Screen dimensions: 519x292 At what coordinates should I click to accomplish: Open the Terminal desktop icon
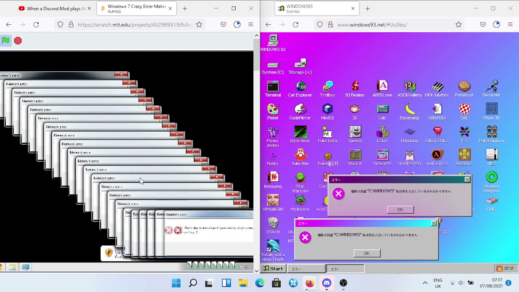point(273,89)
